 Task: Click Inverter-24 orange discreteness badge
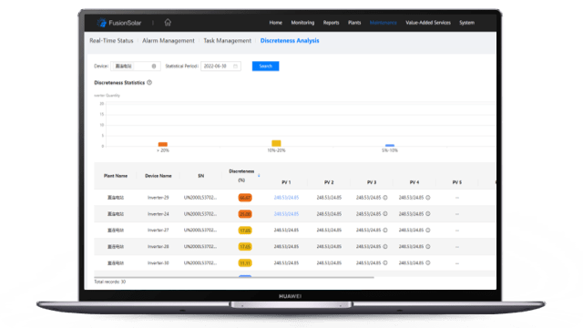click(x=245, y=214)
